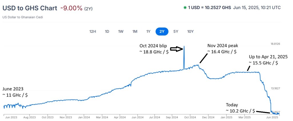
Task: Click the Oct 2024 spike peak on the chart line
Action: pyautogui.click(x=184, y=46)
